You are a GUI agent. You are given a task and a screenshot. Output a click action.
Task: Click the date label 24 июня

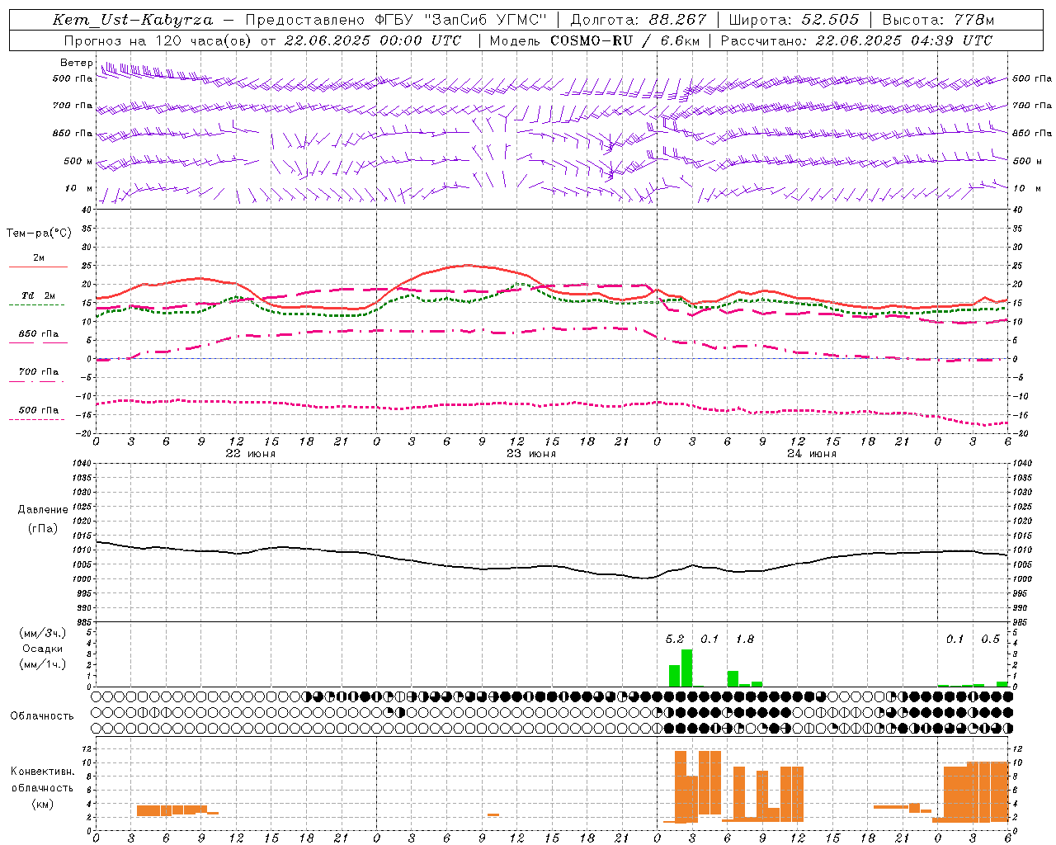point(812,454)
